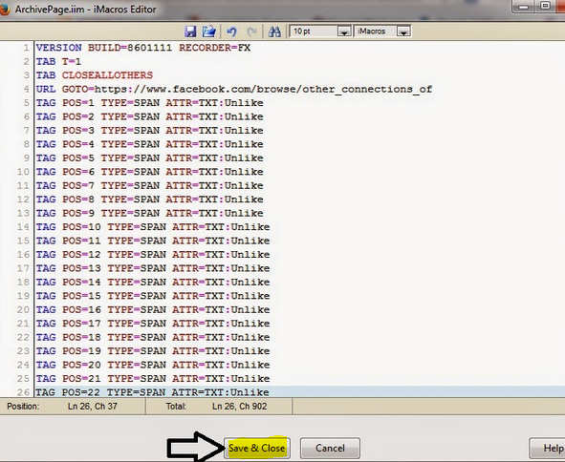
Task: Click the TAG POS=3 line
Action: pos(149,130)
